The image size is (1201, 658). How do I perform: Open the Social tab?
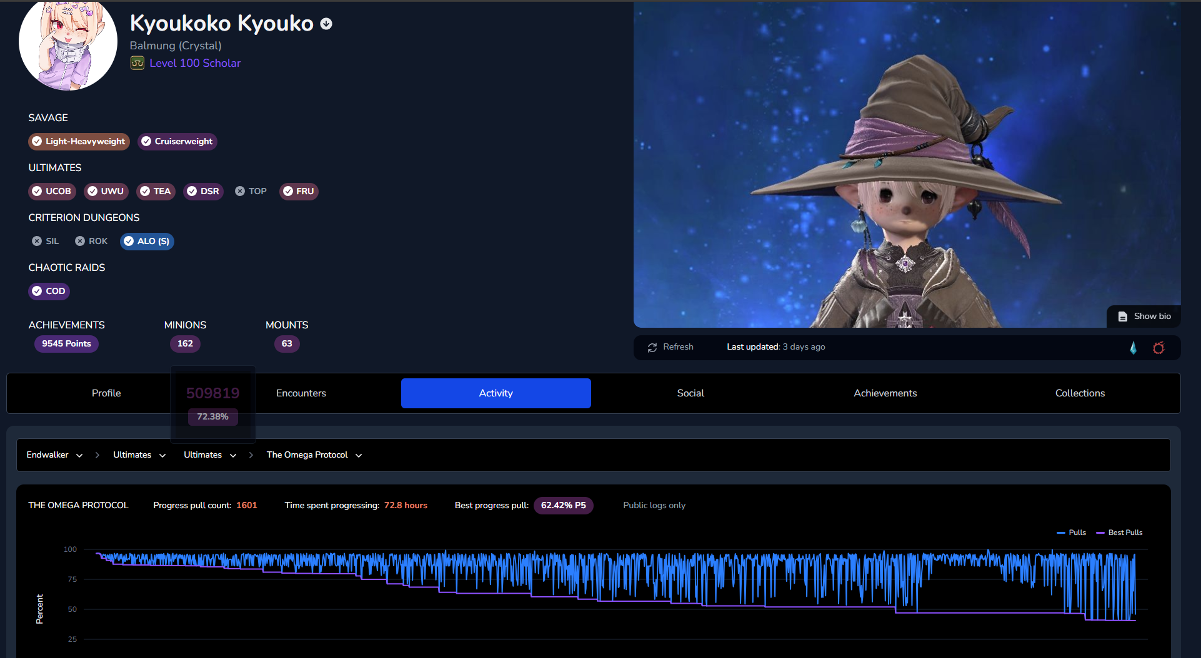click(690, 393)
